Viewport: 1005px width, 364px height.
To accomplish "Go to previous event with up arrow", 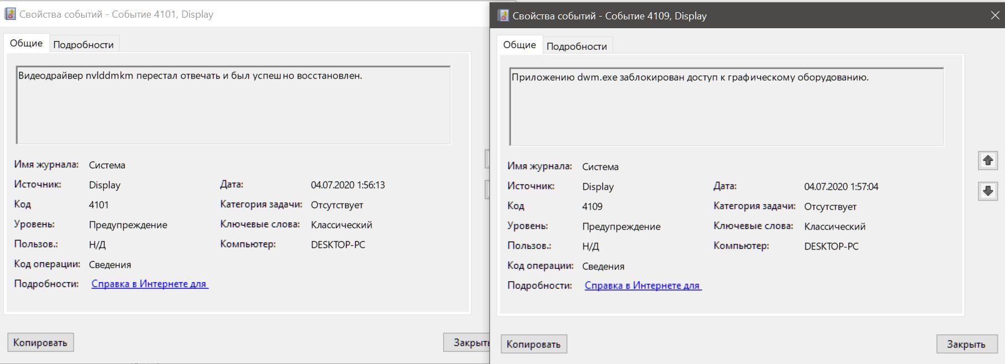I will [x=988, y=160].
